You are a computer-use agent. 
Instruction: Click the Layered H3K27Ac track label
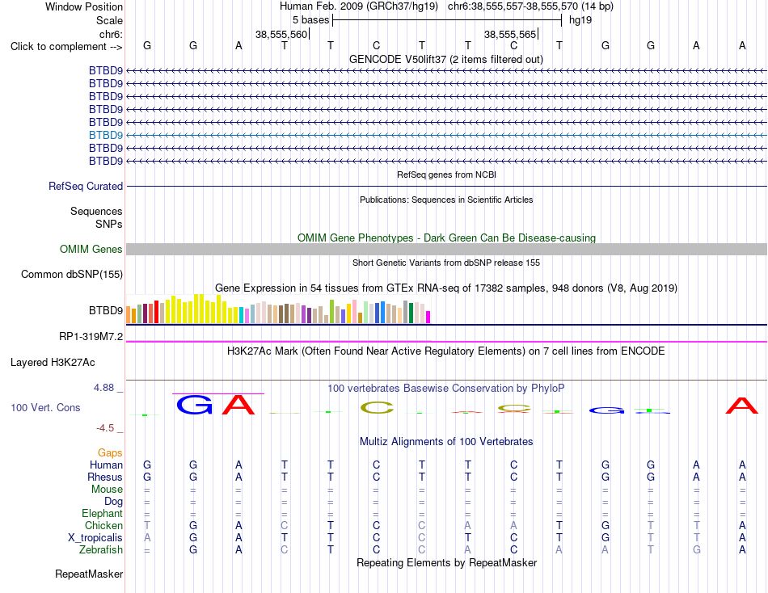[53, 363]
